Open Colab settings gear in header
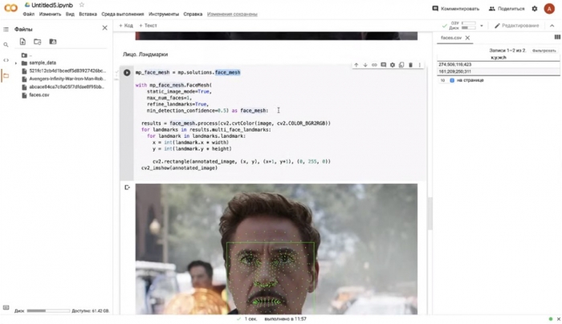The width and height of the screenshot is (562, 324). 535,9
